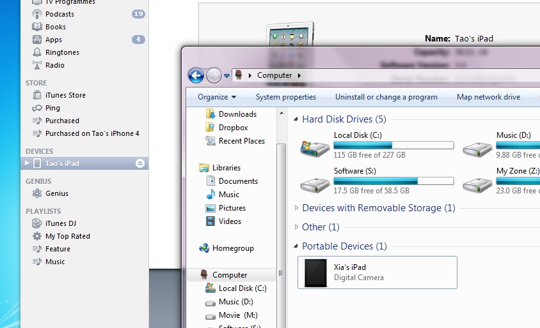
Task: Click Local Disk (C:) usage bar
Action: pos(393,145)
